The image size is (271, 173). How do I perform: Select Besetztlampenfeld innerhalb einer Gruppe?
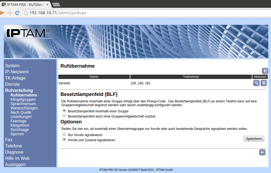pos(64,111)
